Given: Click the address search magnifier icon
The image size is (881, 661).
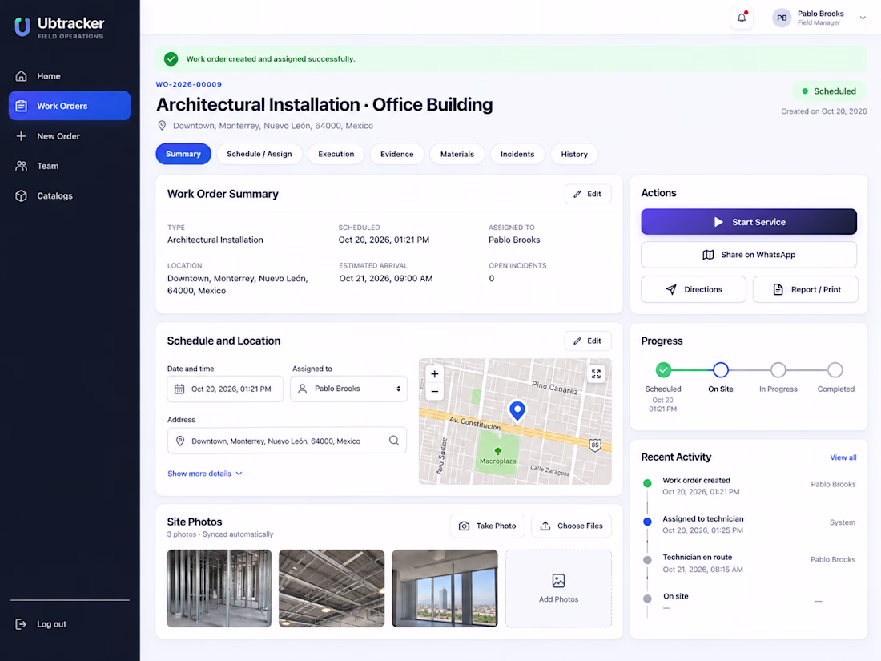Looking at the screenshot, I should pos(394,441).
